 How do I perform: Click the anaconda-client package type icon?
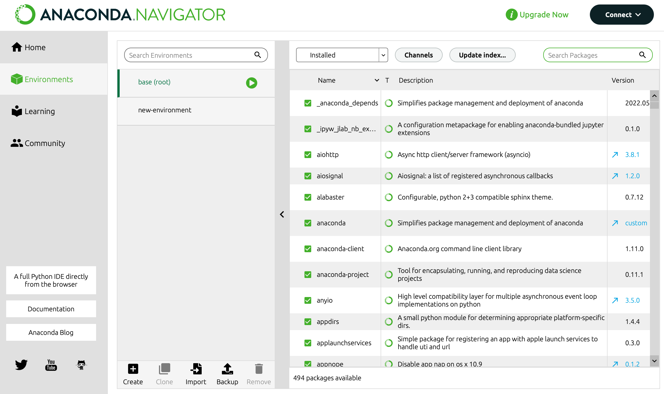click(x=389, y=249)
